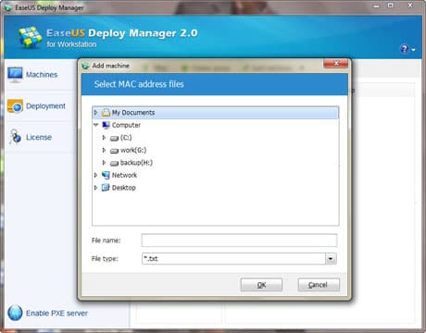Image resolution: width=426 pixels, height=333 pixels.
Task: Open the License keys icon
Action: coord(15,137)
